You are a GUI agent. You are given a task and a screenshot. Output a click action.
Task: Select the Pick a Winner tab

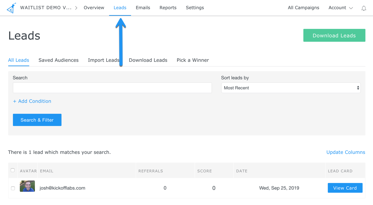(x=192, y=60)
